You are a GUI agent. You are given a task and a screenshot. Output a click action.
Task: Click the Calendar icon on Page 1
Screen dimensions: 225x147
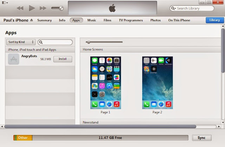point(102,60)
